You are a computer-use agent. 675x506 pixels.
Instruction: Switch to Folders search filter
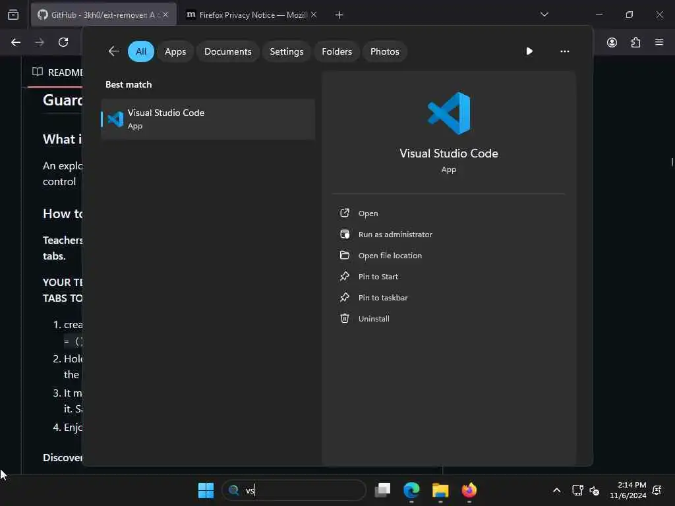(x=337, y=51)
